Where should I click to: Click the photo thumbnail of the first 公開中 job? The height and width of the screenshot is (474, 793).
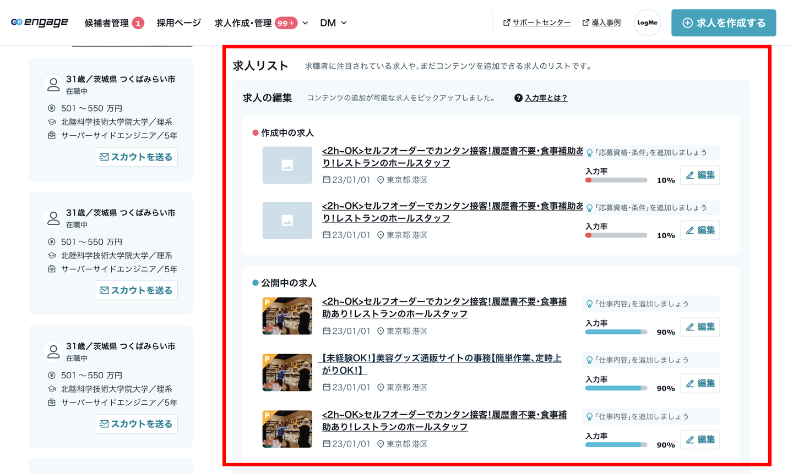coord(287,316)
